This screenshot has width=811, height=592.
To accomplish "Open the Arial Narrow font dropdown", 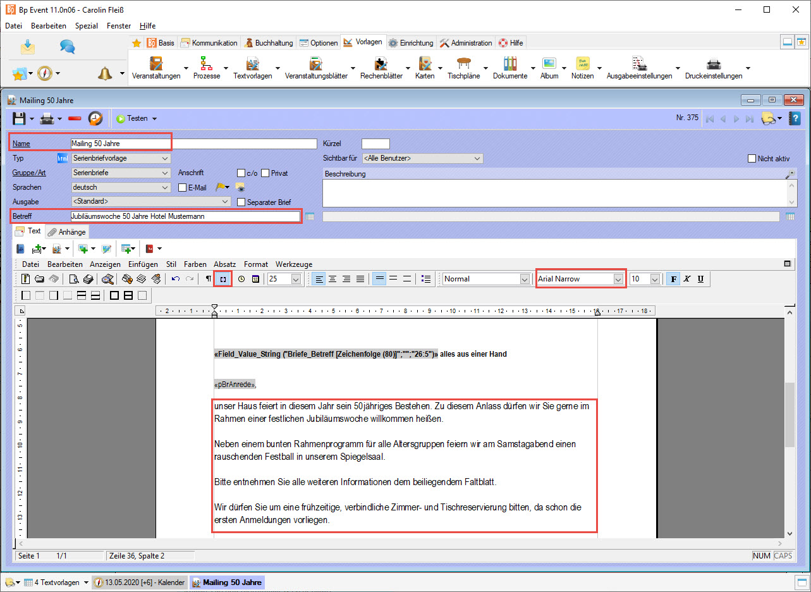I will 618,279.
